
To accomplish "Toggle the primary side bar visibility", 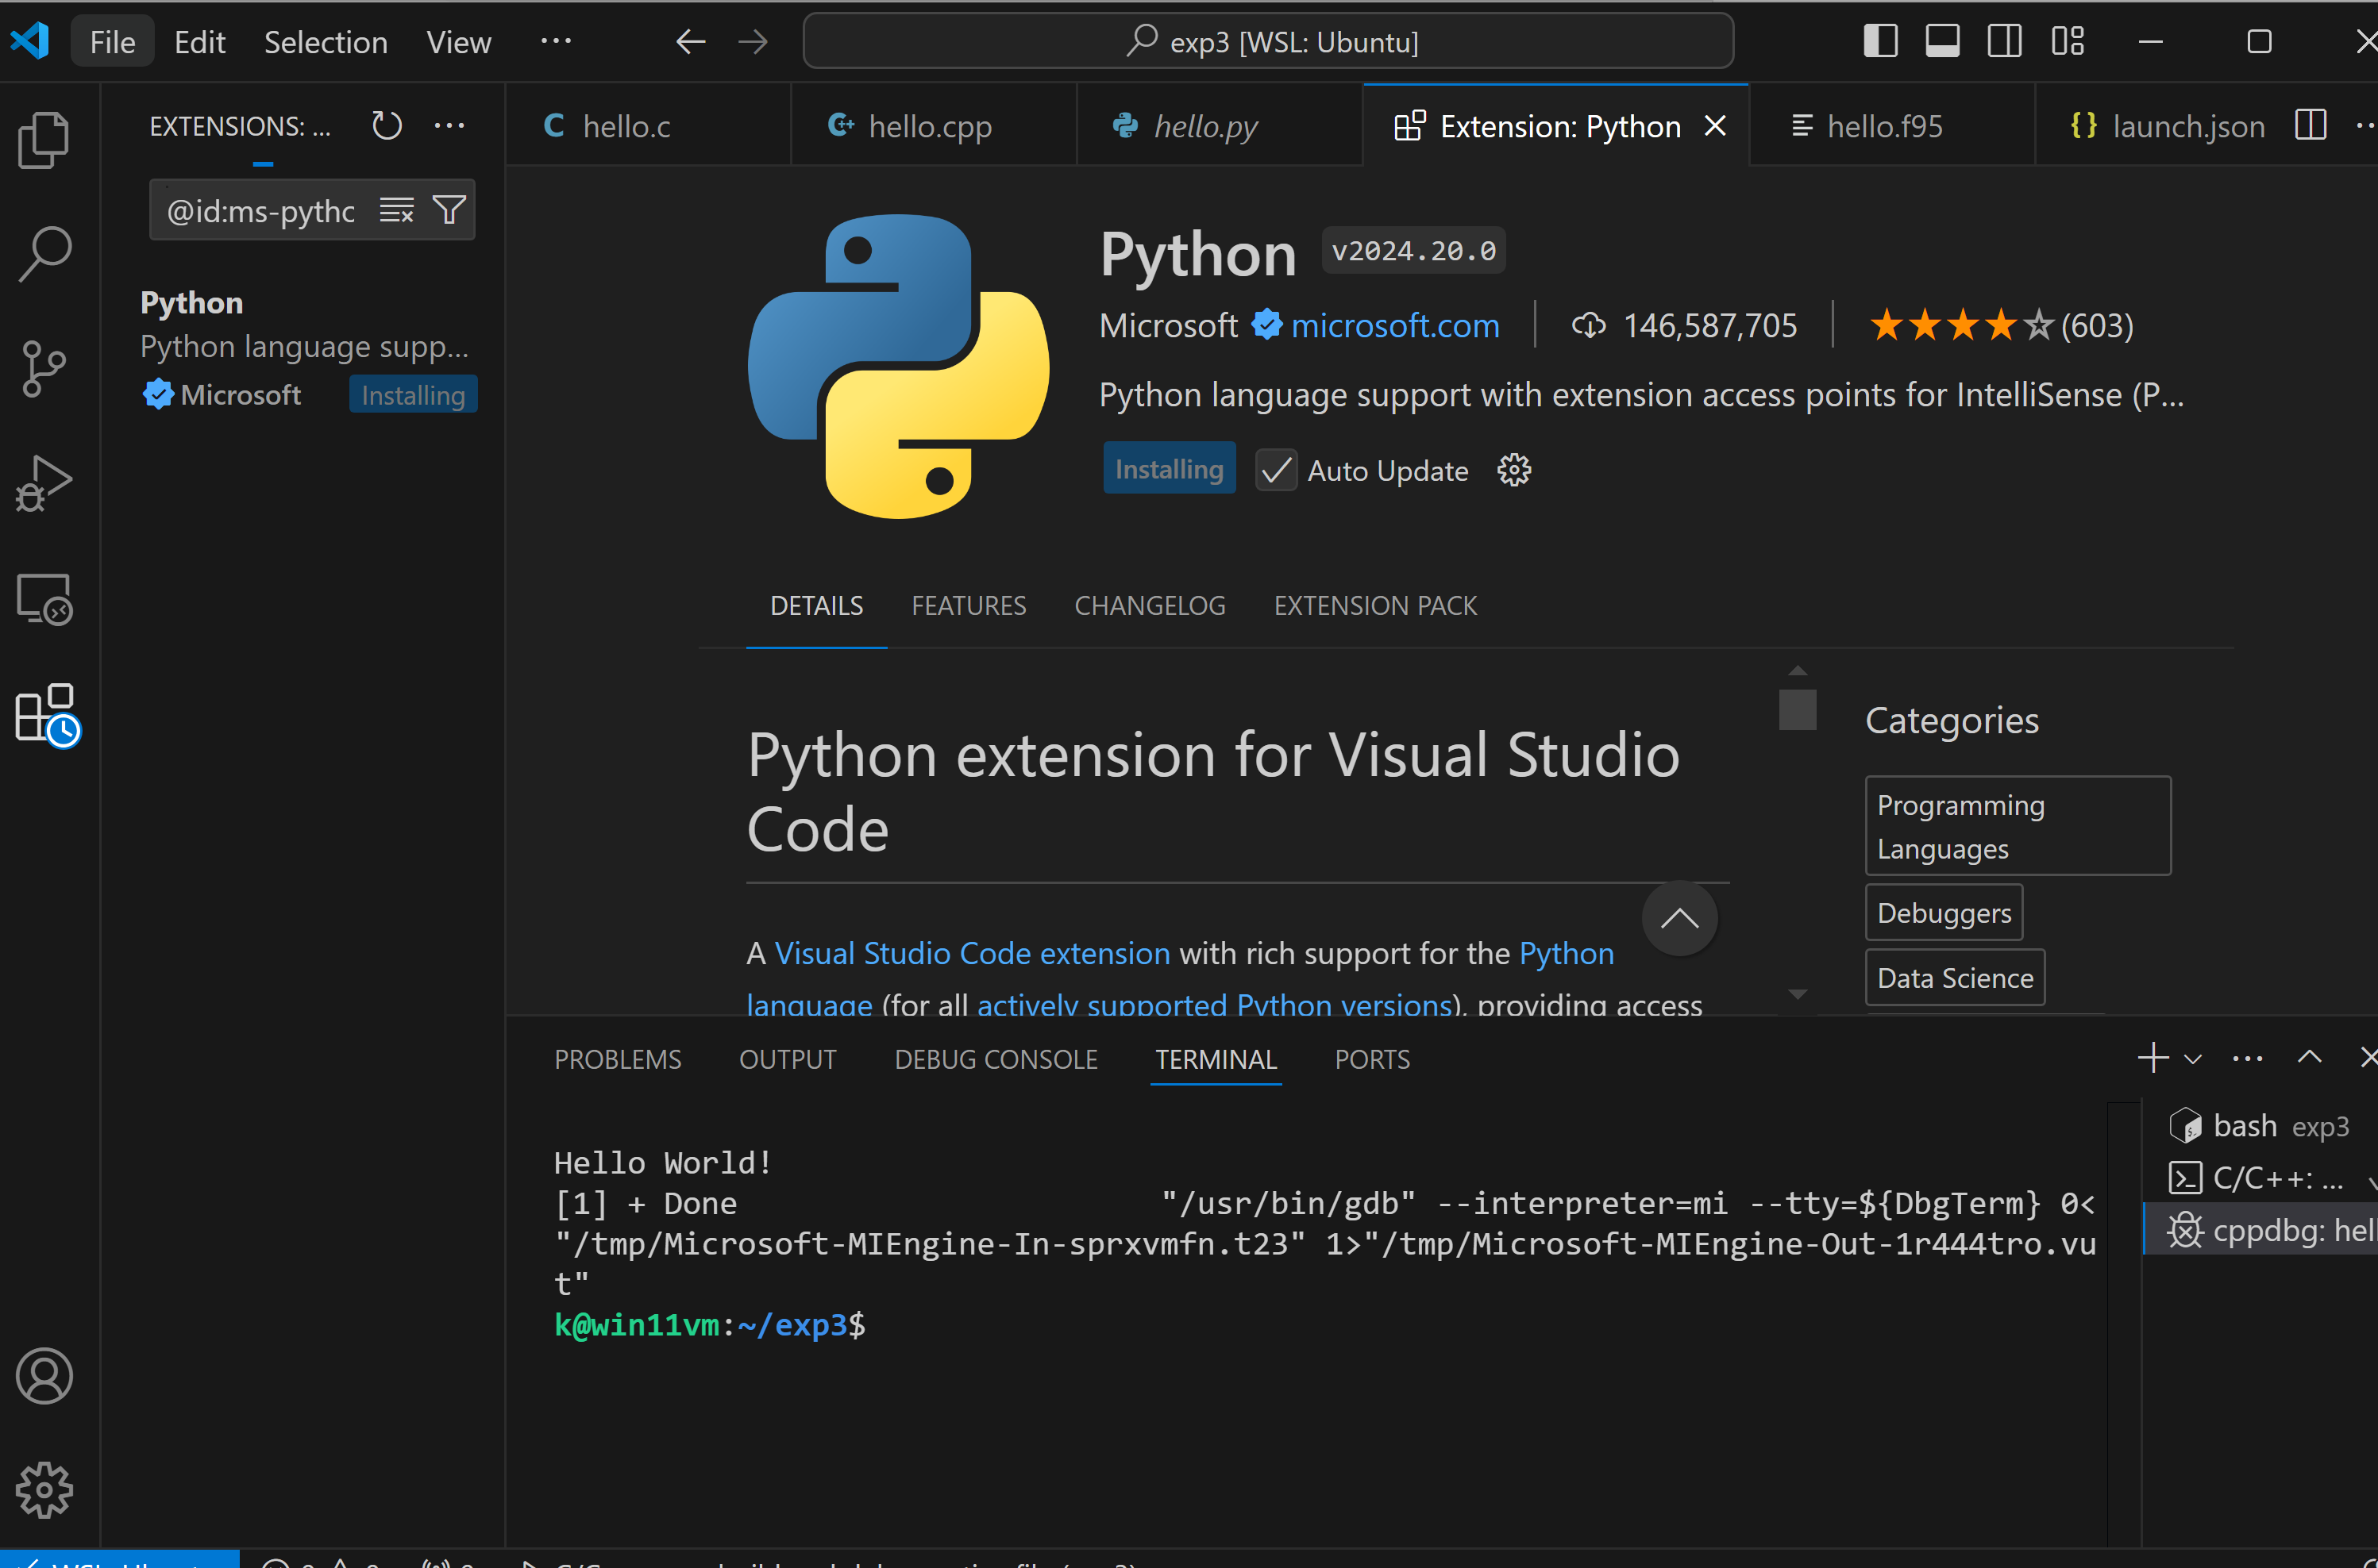I will pyautogui.click(x=1880, y=42).
